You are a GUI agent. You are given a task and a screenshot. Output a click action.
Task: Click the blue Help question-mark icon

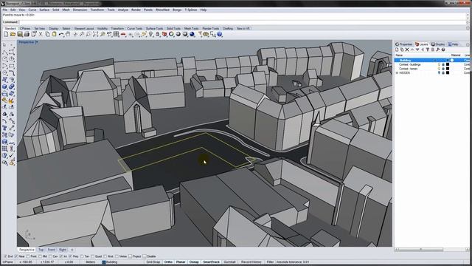point(220,35)
